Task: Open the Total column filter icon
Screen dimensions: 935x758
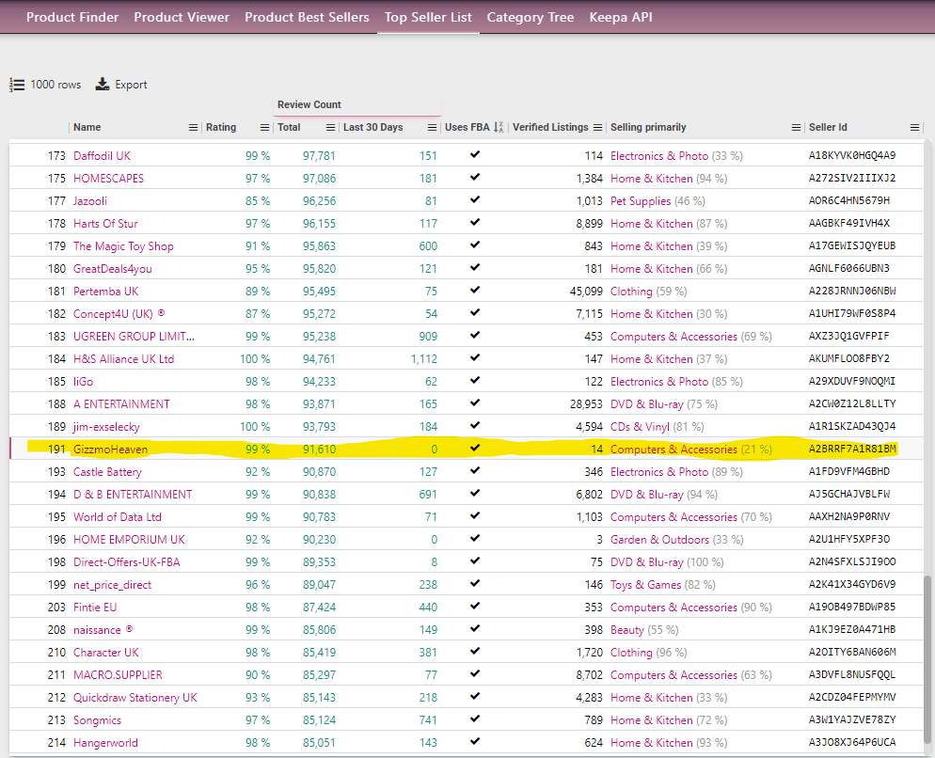Action: tap(331, 127)
